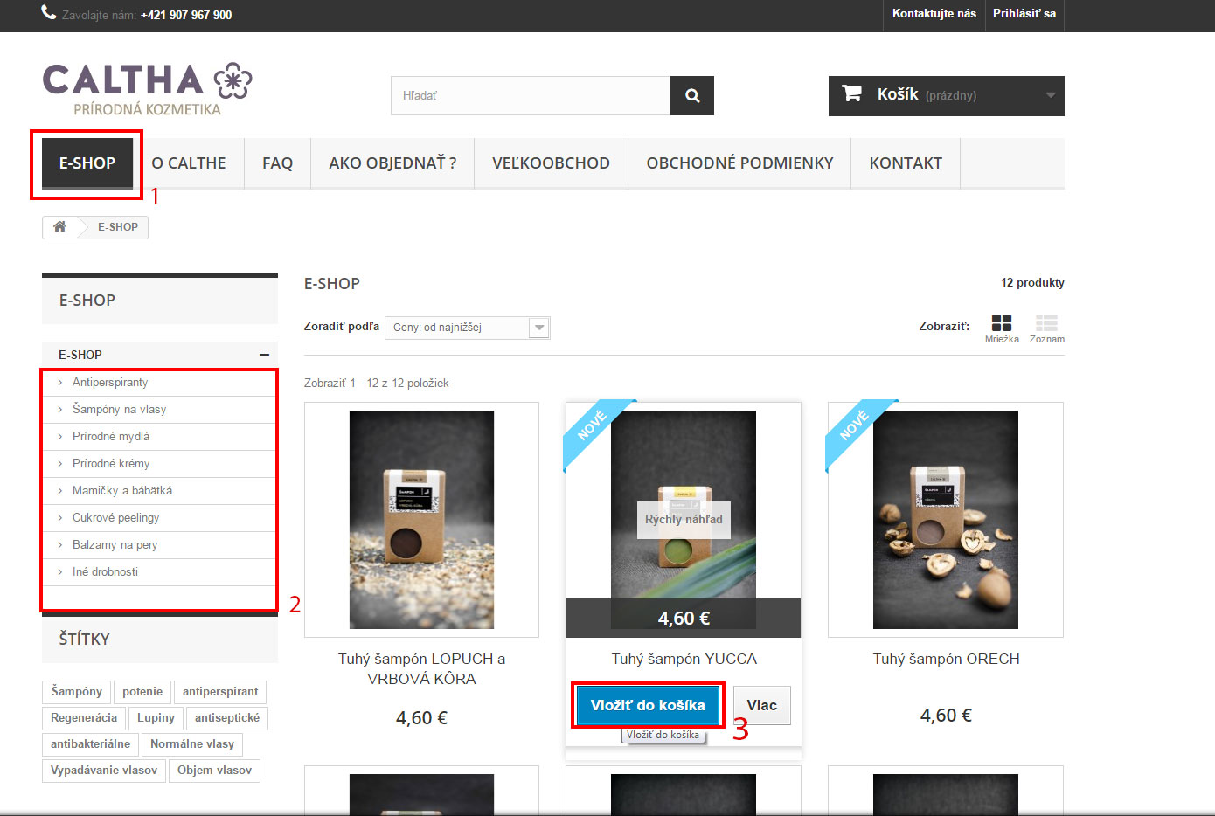Click the shopping cart icon
The image size is (1215, 816).
(x=851, y=93)
